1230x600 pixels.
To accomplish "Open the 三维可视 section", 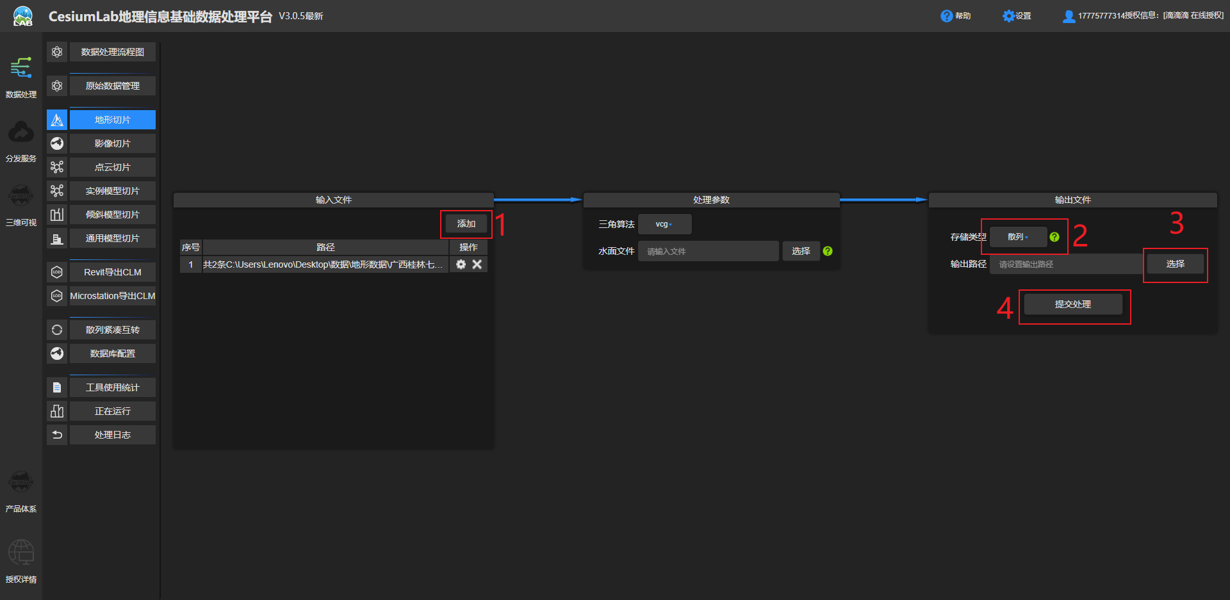I will click(x=21, y=205).
